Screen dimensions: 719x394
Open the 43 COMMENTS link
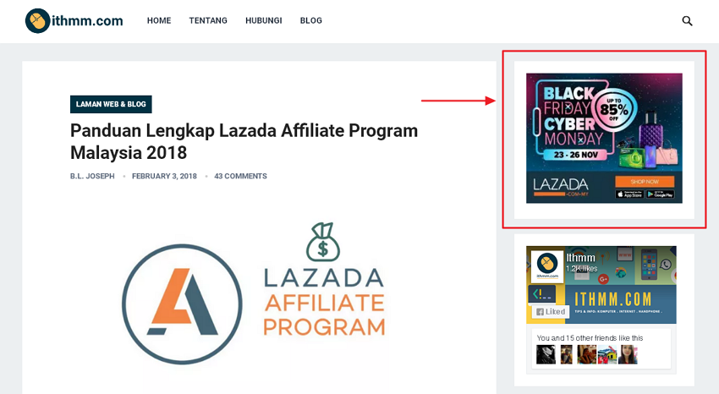tap(240, 176)
